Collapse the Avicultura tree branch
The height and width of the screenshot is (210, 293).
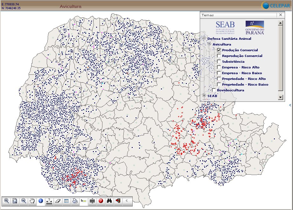(209, 44)
